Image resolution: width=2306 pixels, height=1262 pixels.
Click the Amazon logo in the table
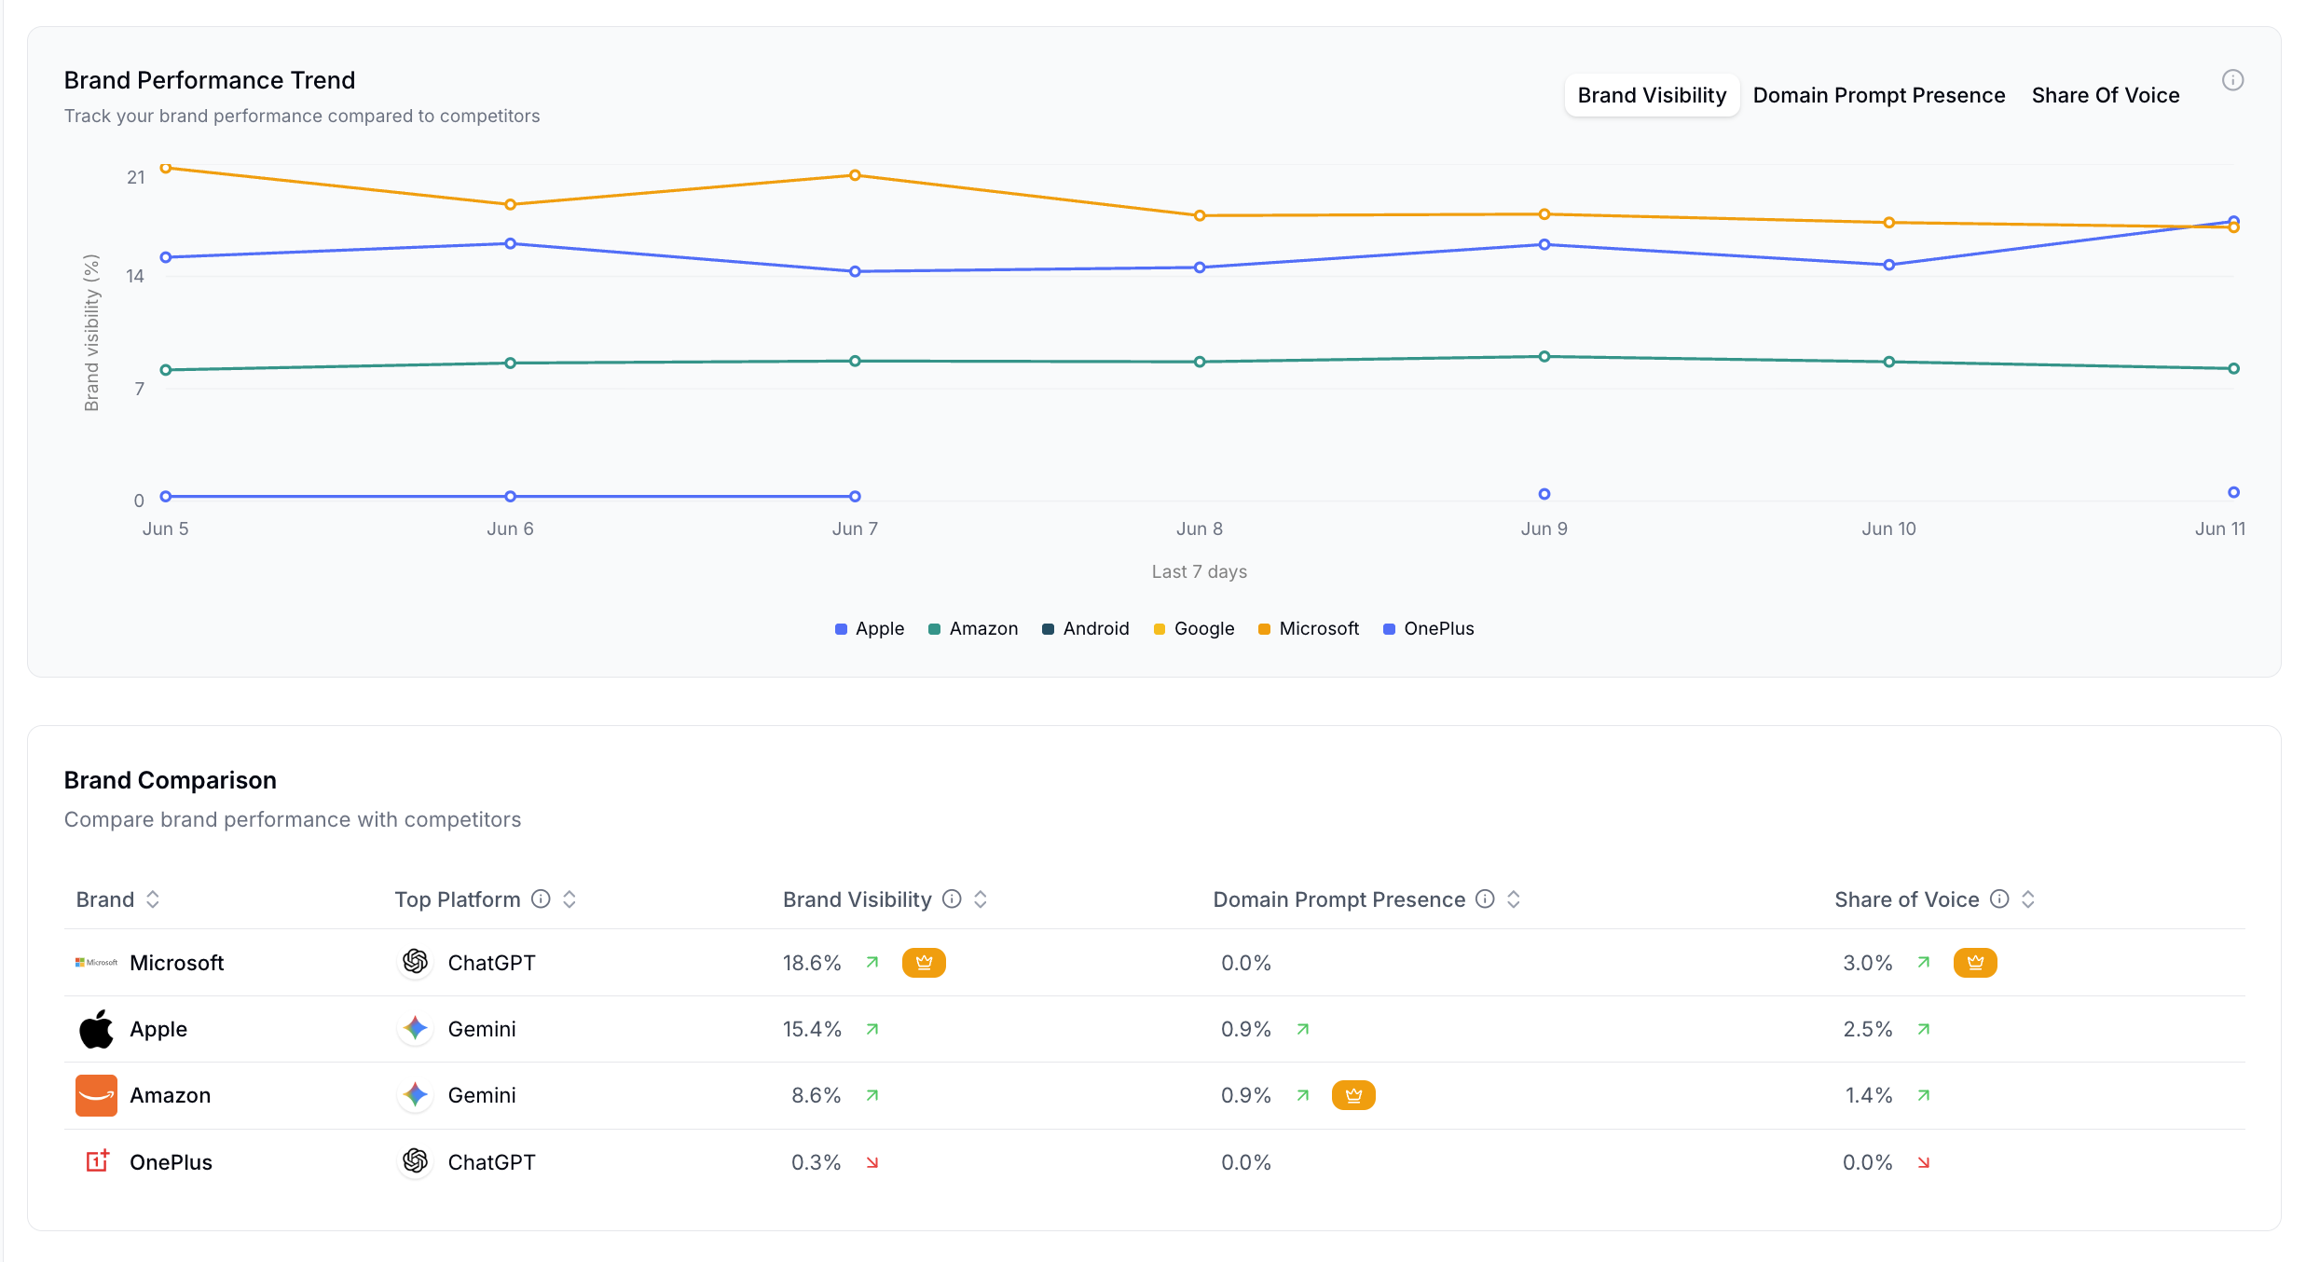tap(96, 1095)
